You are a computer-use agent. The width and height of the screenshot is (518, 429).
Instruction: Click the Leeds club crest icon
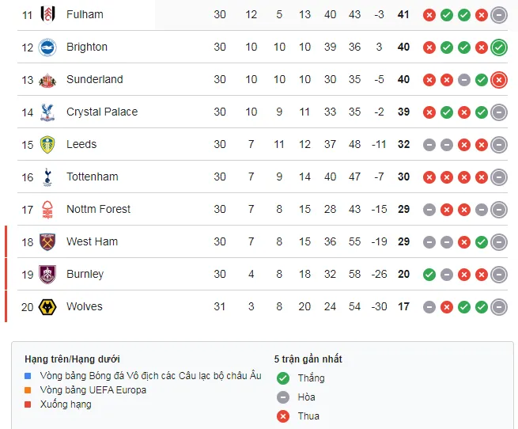(x=47, y=144)
